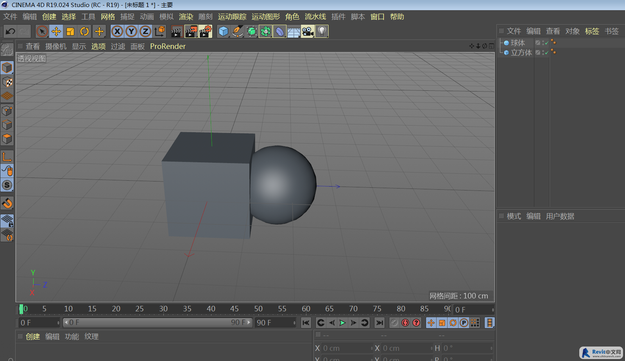Click Go to End playback button
Screen dimensions: 625x361
(379, 323)
